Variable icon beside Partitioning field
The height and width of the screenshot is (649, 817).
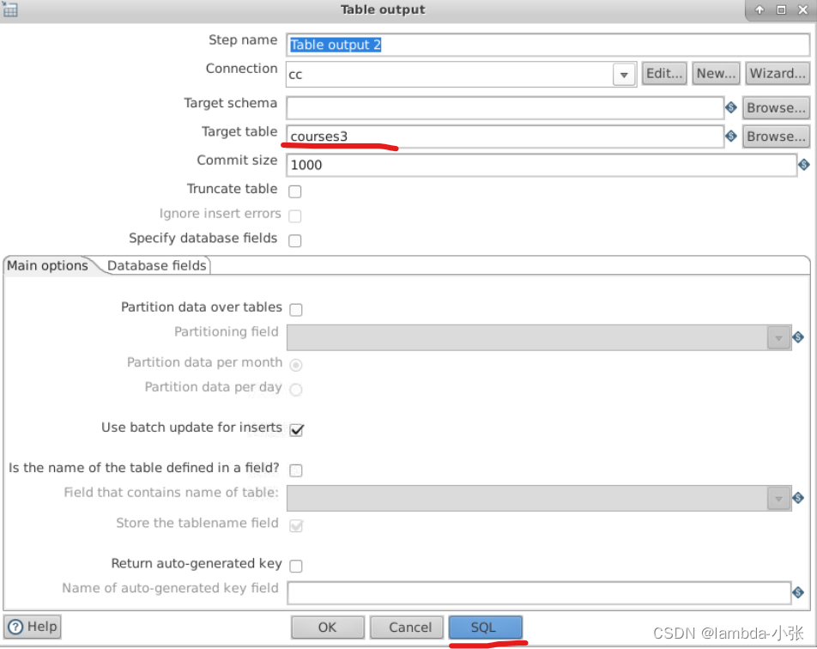tap(798, 337)
